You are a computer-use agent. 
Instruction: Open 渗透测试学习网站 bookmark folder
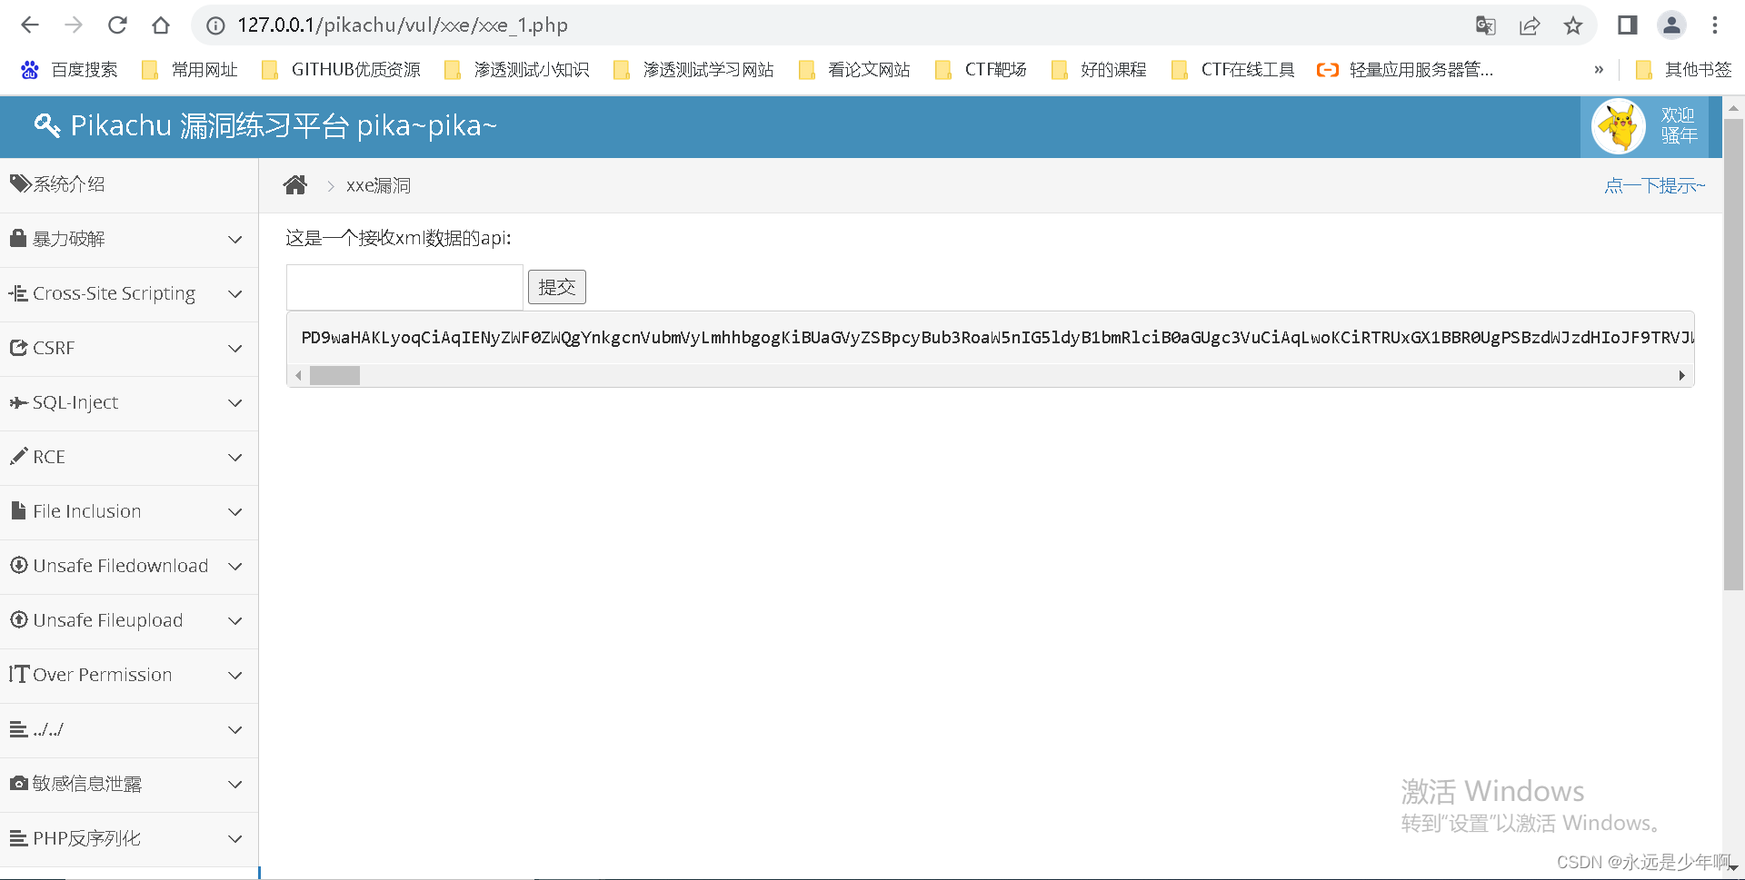693,70
